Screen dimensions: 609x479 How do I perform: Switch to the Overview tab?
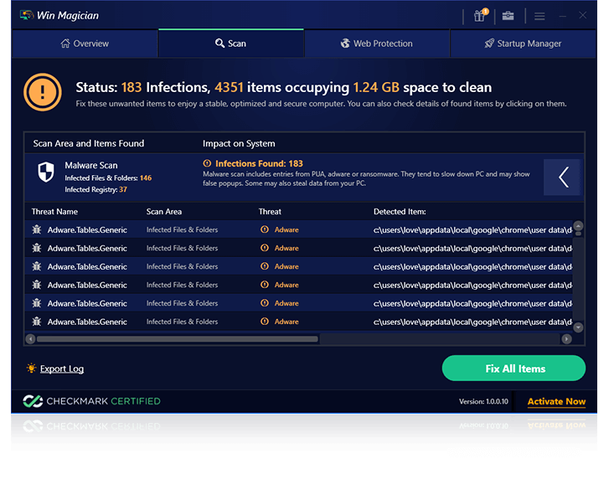pos(85,44)
